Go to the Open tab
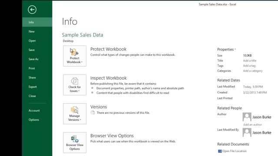The width and height of the screenshot is (278, 156). 37,41
